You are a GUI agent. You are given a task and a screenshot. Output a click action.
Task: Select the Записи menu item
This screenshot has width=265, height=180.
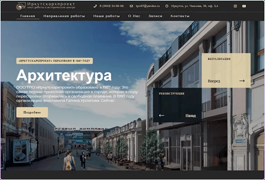[156, 16]
